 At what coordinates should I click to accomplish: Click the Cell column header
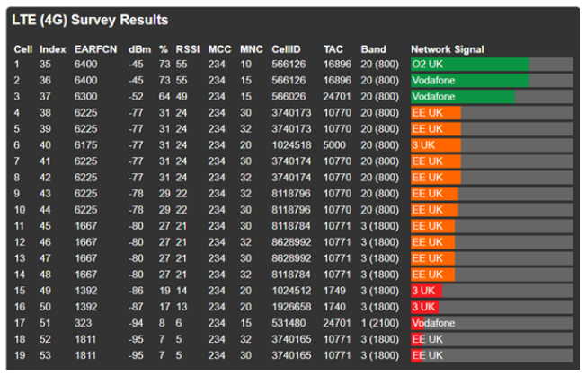tap(23, 49)
